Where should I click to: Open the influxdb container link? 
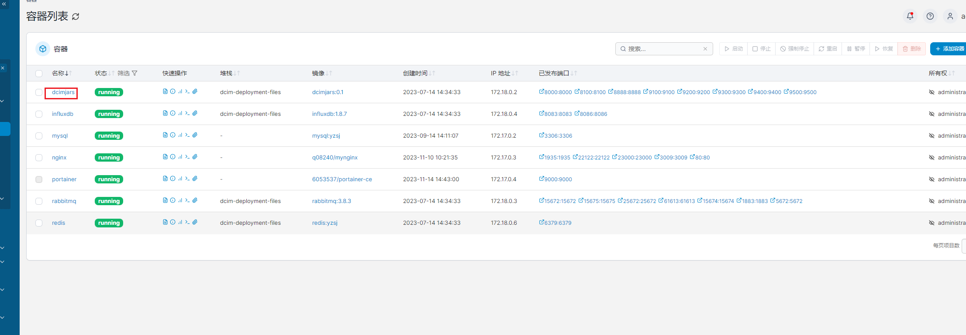(x=62, y=114)
